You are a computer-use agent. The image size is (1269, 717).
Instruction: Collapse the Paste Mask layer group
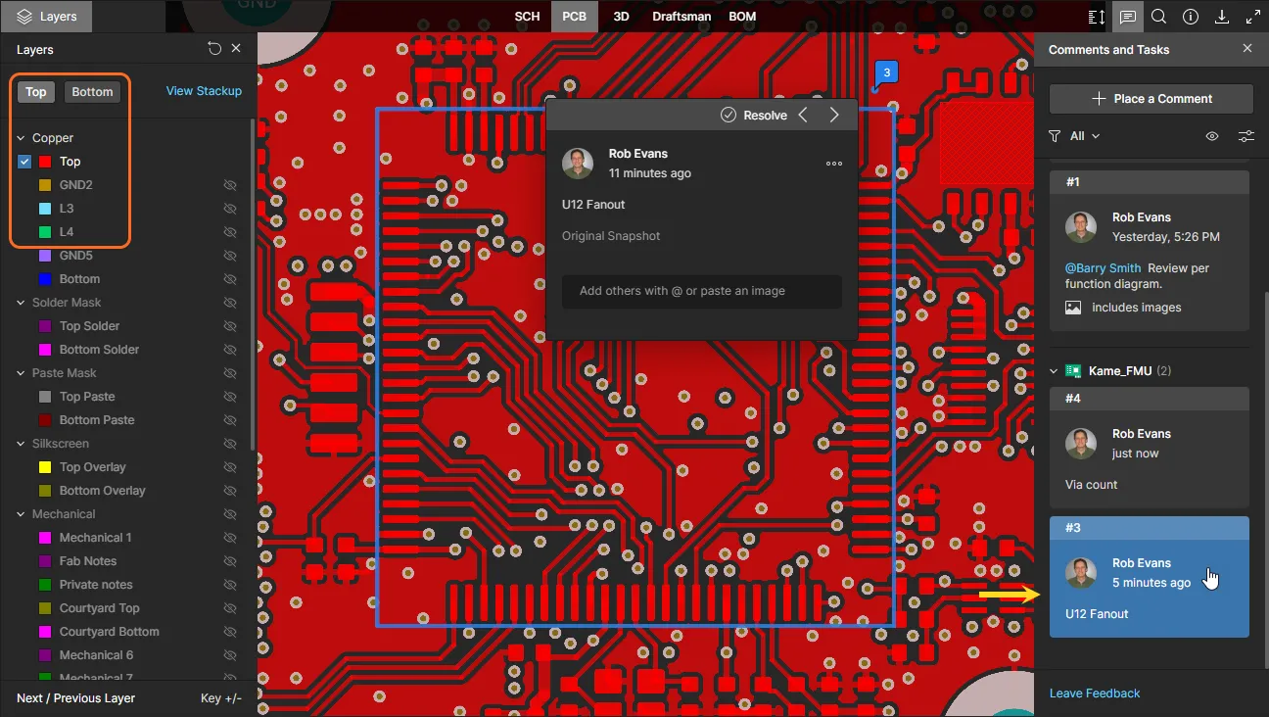22,373
